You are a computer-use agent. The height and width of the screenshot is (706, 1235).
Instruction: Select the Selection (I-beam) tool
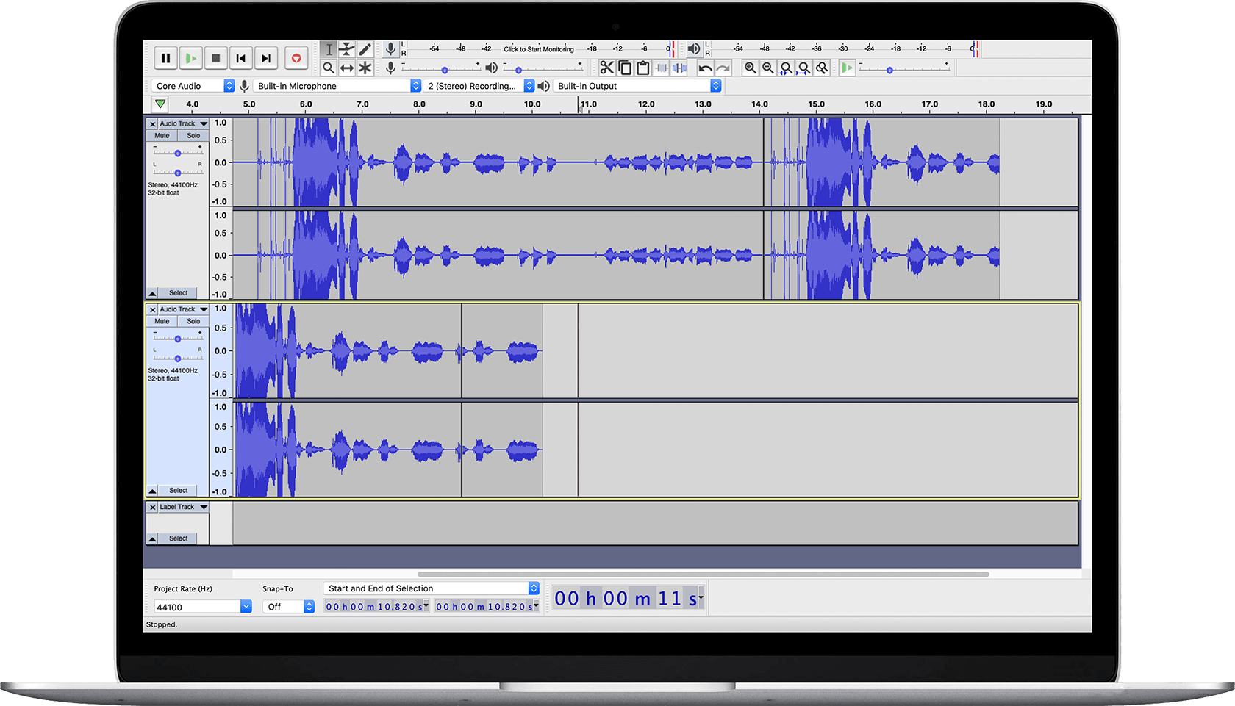pyautogui.click(x=329, y=48)
